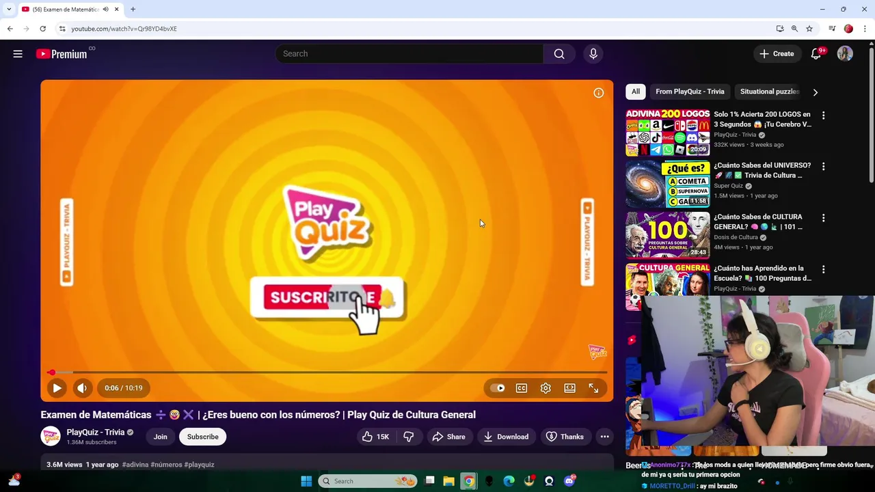Switch to theater mode

(x=569, y=388)
